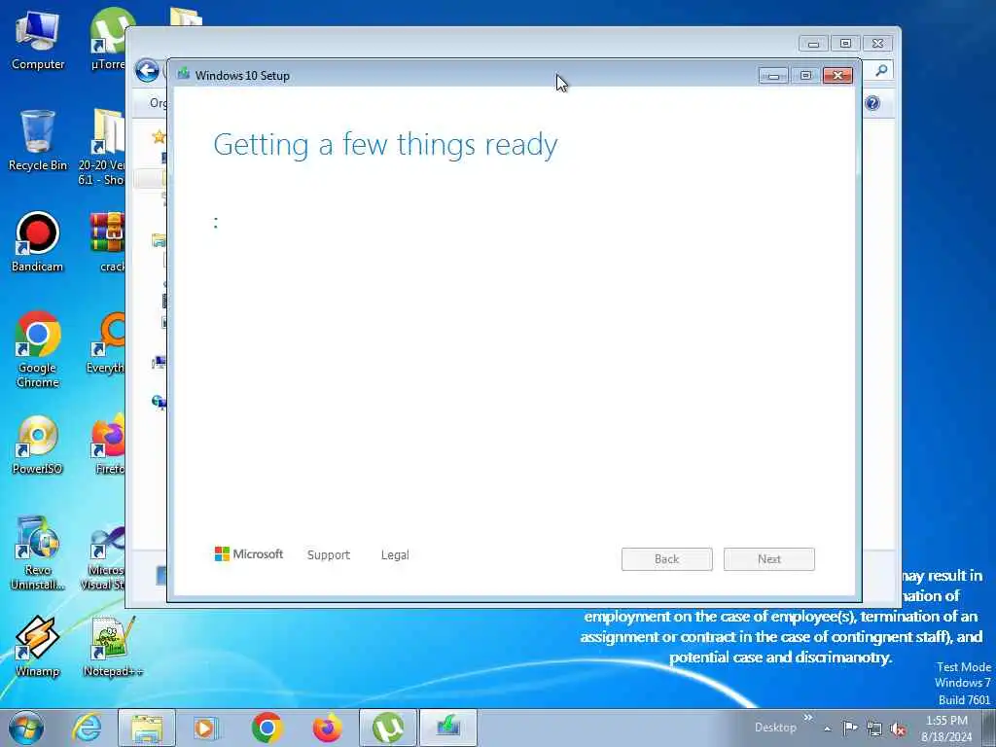Click the Legal link
Screen dimensions: 996x747
[x=395, y=554]
